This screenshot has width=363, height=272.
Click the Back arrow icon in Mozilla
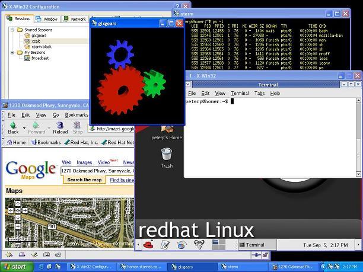pos(13,125)
